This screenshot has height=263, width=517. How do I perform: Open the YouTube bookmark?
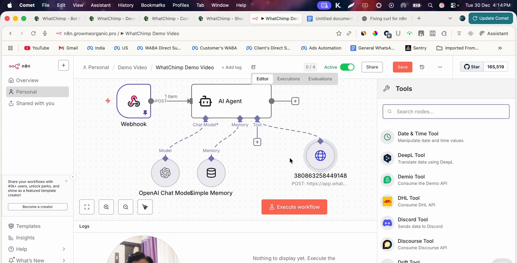point(37,48)
